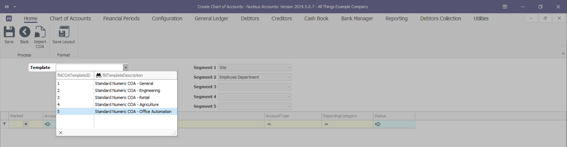Click the Nucleus app logo icon

pos(9,18)
